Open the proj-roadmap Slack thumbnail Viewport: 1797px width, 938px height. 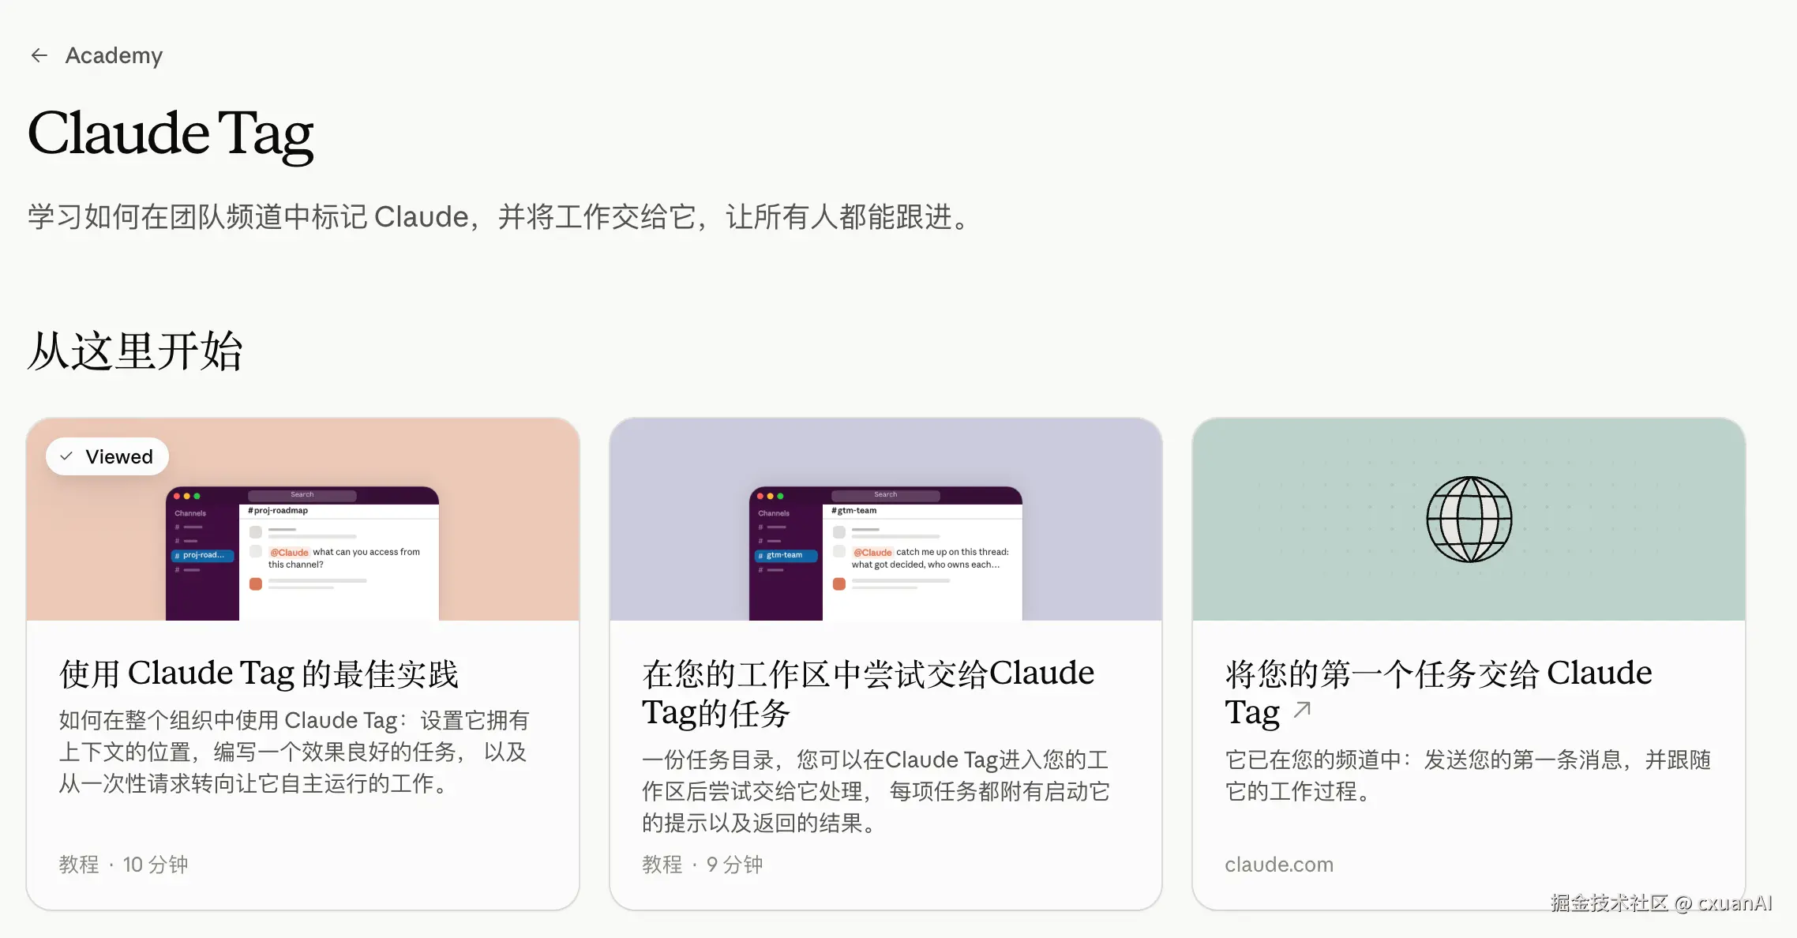tap(302, 553)
